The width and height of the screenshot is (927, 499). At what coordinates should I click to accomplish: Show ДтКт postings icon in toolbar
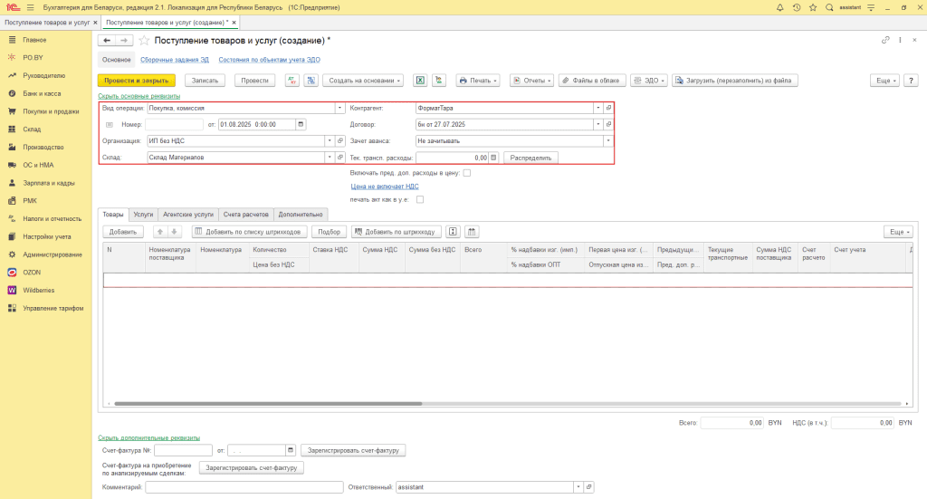click(x=292, y=81)
